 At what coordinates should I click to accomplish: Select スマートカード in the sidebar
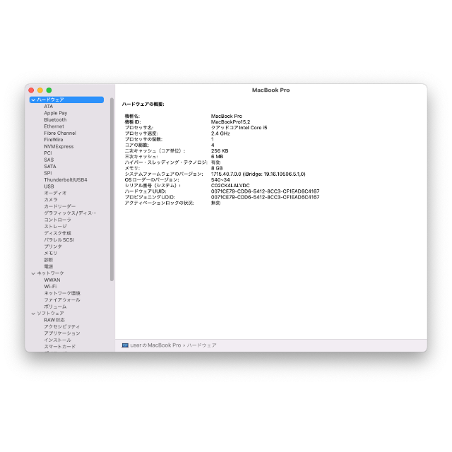[x=59, y=347]
